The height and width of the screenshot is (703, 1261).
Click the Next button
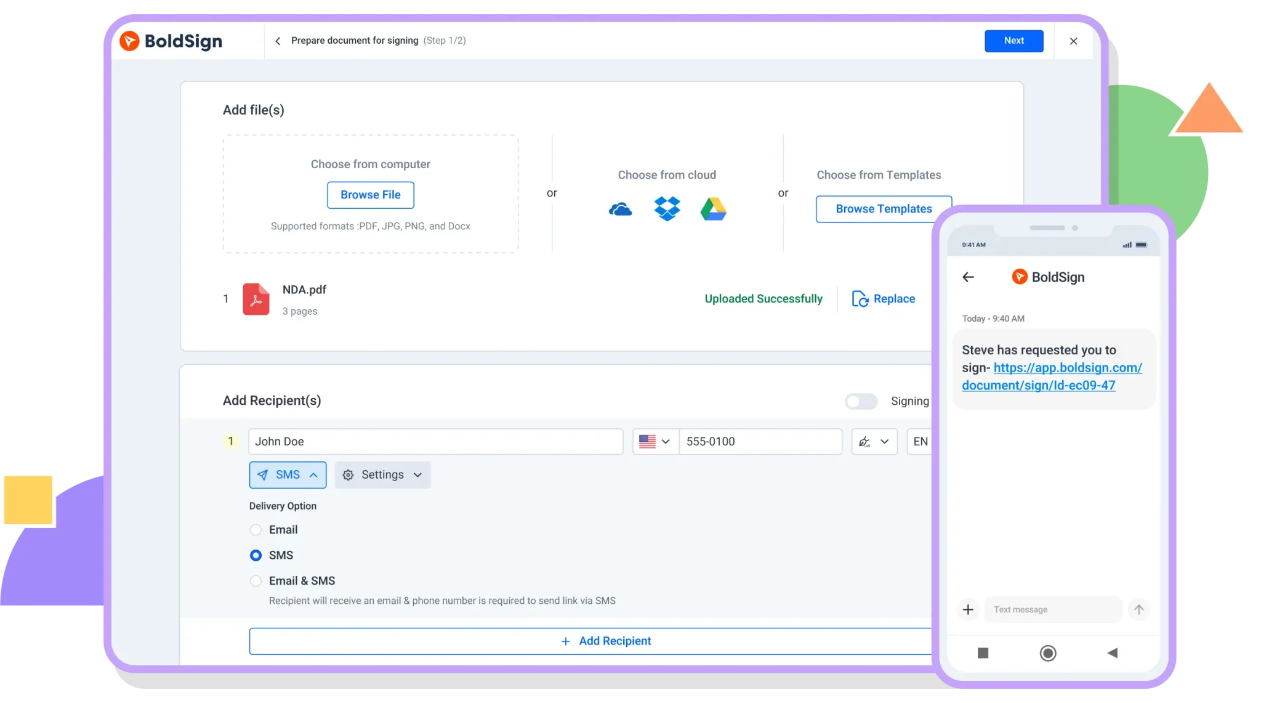pos(1013,41)
